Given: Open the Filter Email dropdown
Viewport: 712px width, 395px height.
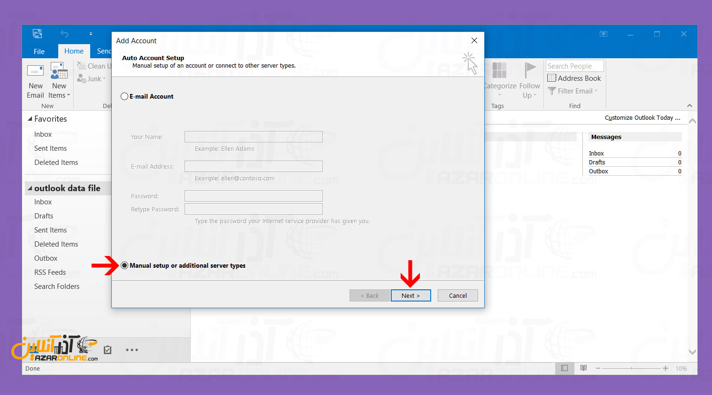Looking at the screenshot, I should tap(573, 91).
